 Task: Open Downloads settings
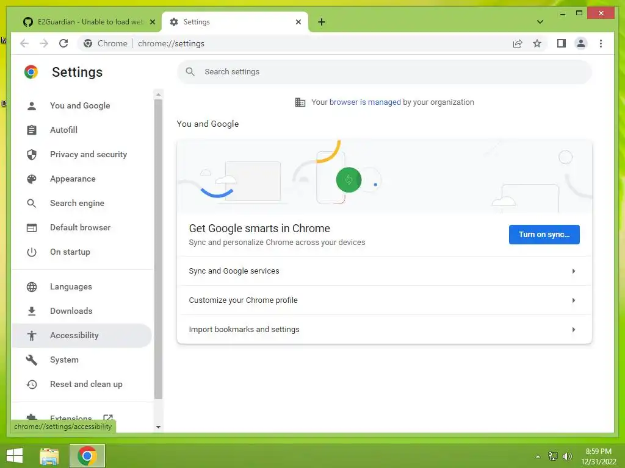82,311
